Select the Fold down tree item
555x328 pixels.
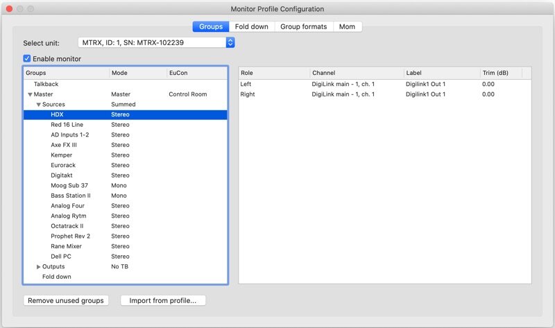coord(126,277)
